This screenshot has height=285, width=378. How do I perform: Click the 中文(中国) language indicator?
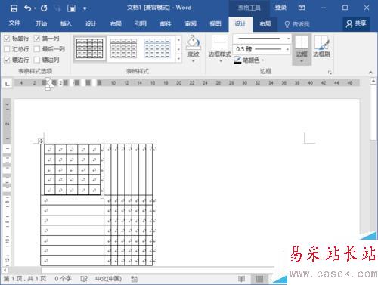(x=108, y=279)
